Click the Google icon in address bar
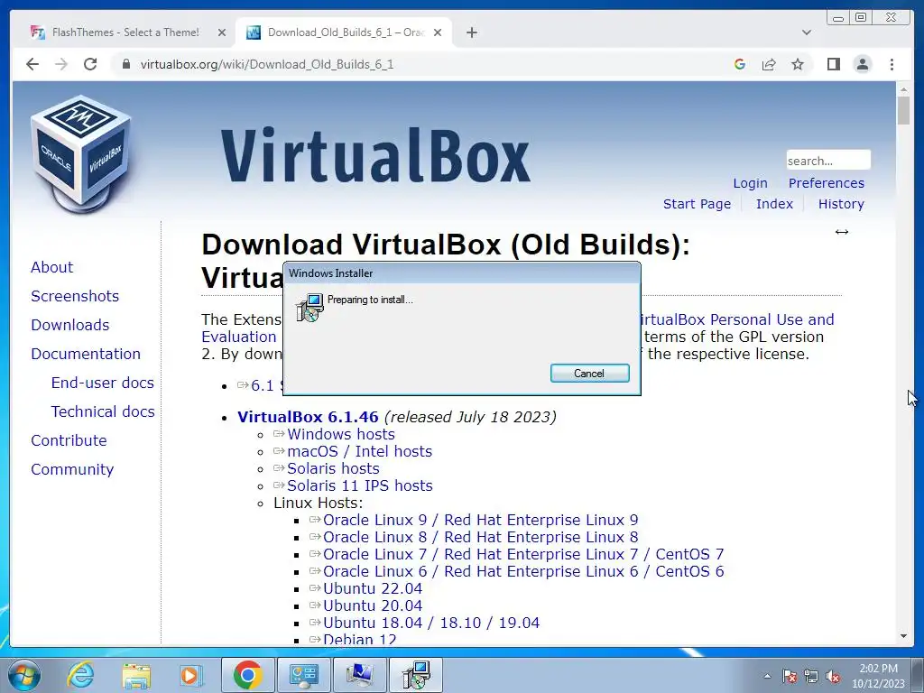The width and height of the screenshot is (924, 693). (x=740, y=64)
